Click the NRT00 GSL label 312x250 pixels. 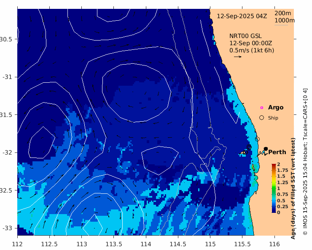tap(245, 36)
